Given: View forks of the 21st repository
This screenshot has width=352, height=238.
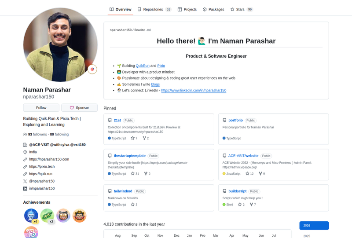Looking at the screenshot, I should pos(146,138).
